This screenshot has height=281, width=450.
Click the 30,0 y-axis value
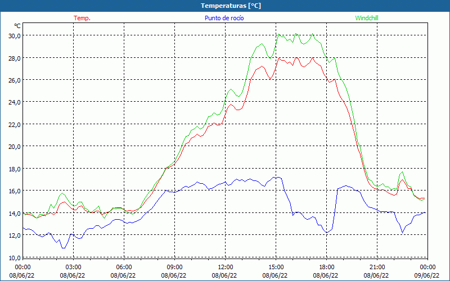[15, 36]
